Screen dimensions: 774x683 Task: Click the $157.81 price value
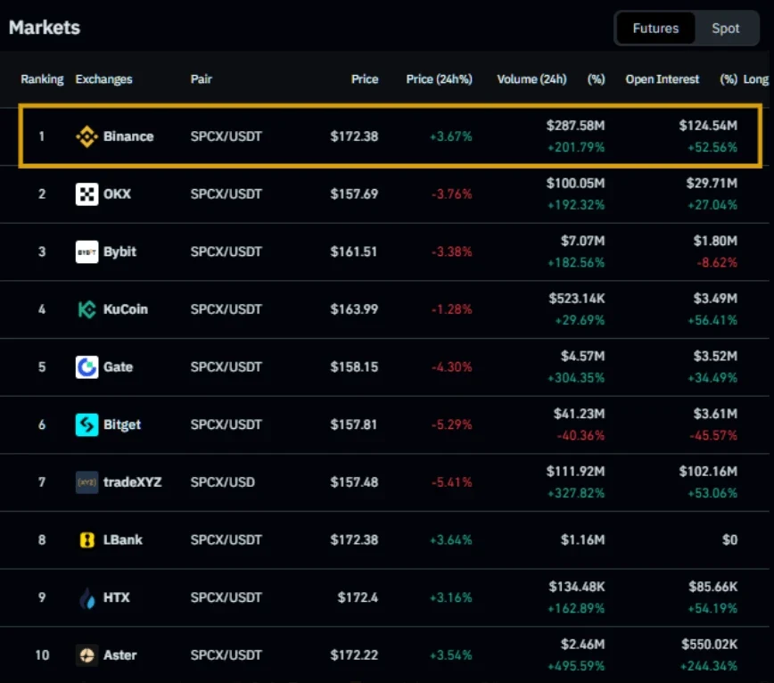(353, 425)
